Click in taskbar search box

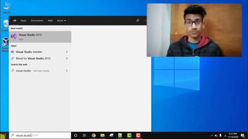(x=40, y=136)
